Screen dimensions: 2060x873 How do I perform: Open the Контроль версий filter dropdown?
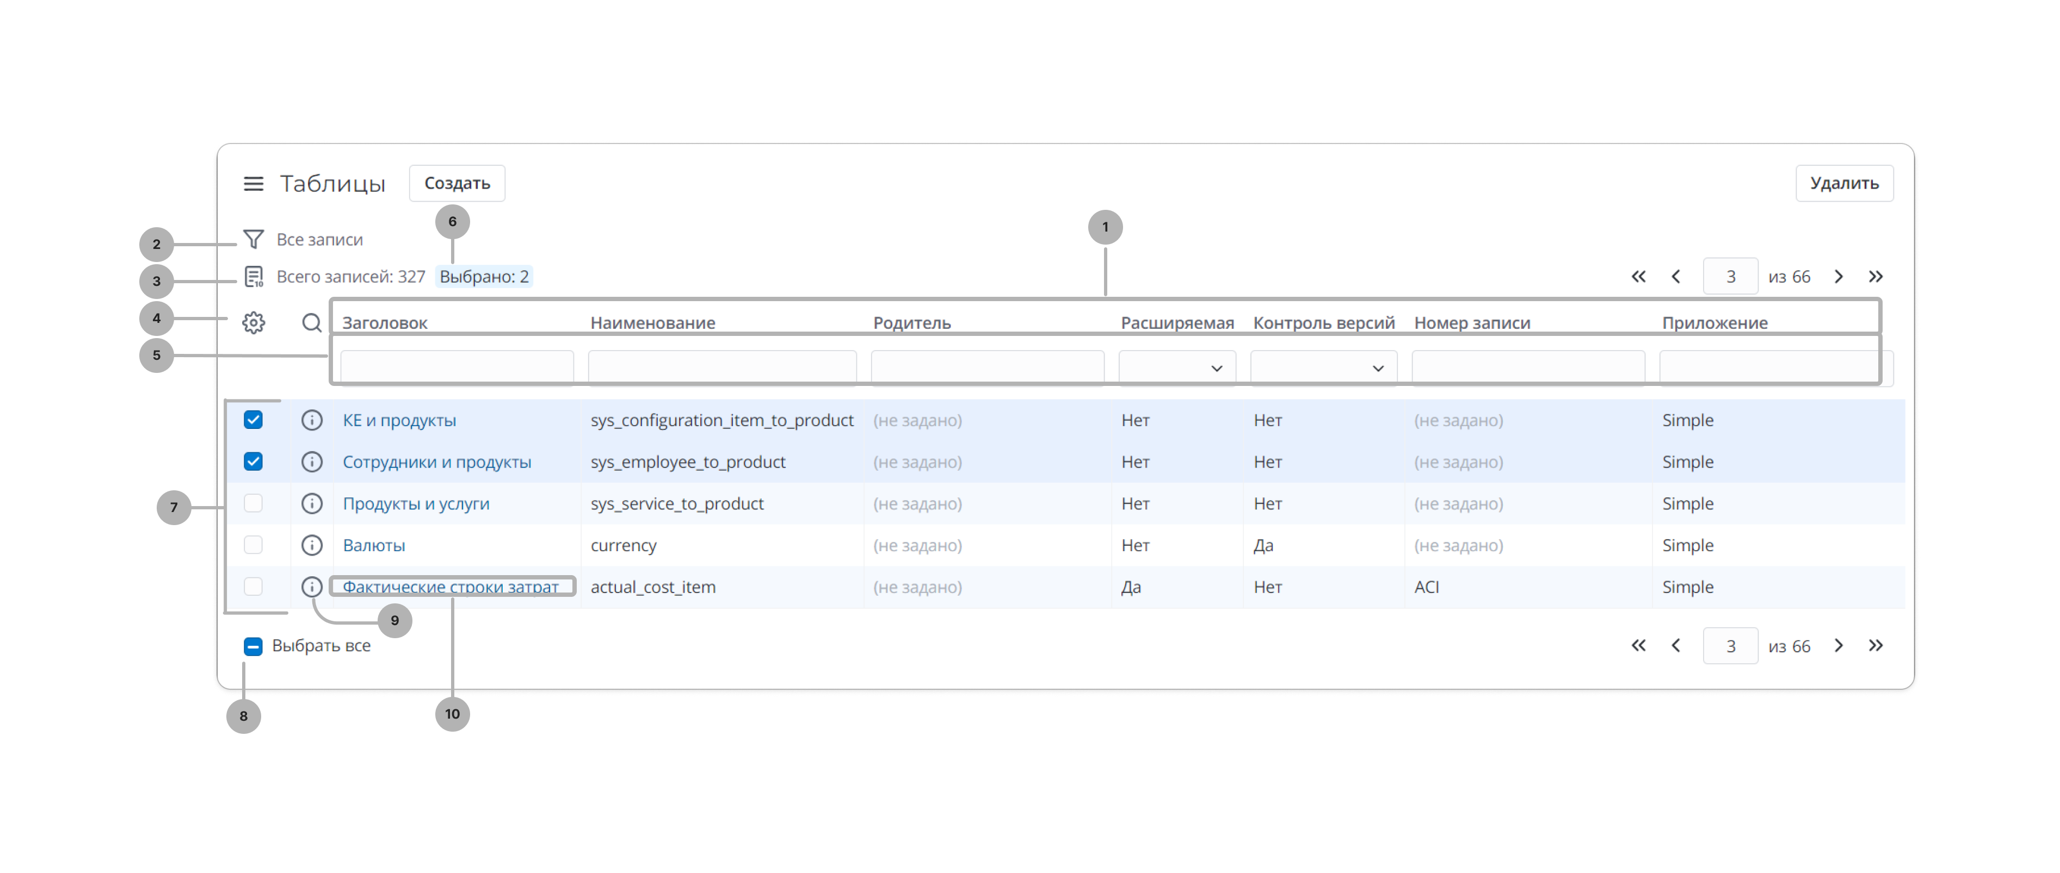click(x=1323, y=367)
